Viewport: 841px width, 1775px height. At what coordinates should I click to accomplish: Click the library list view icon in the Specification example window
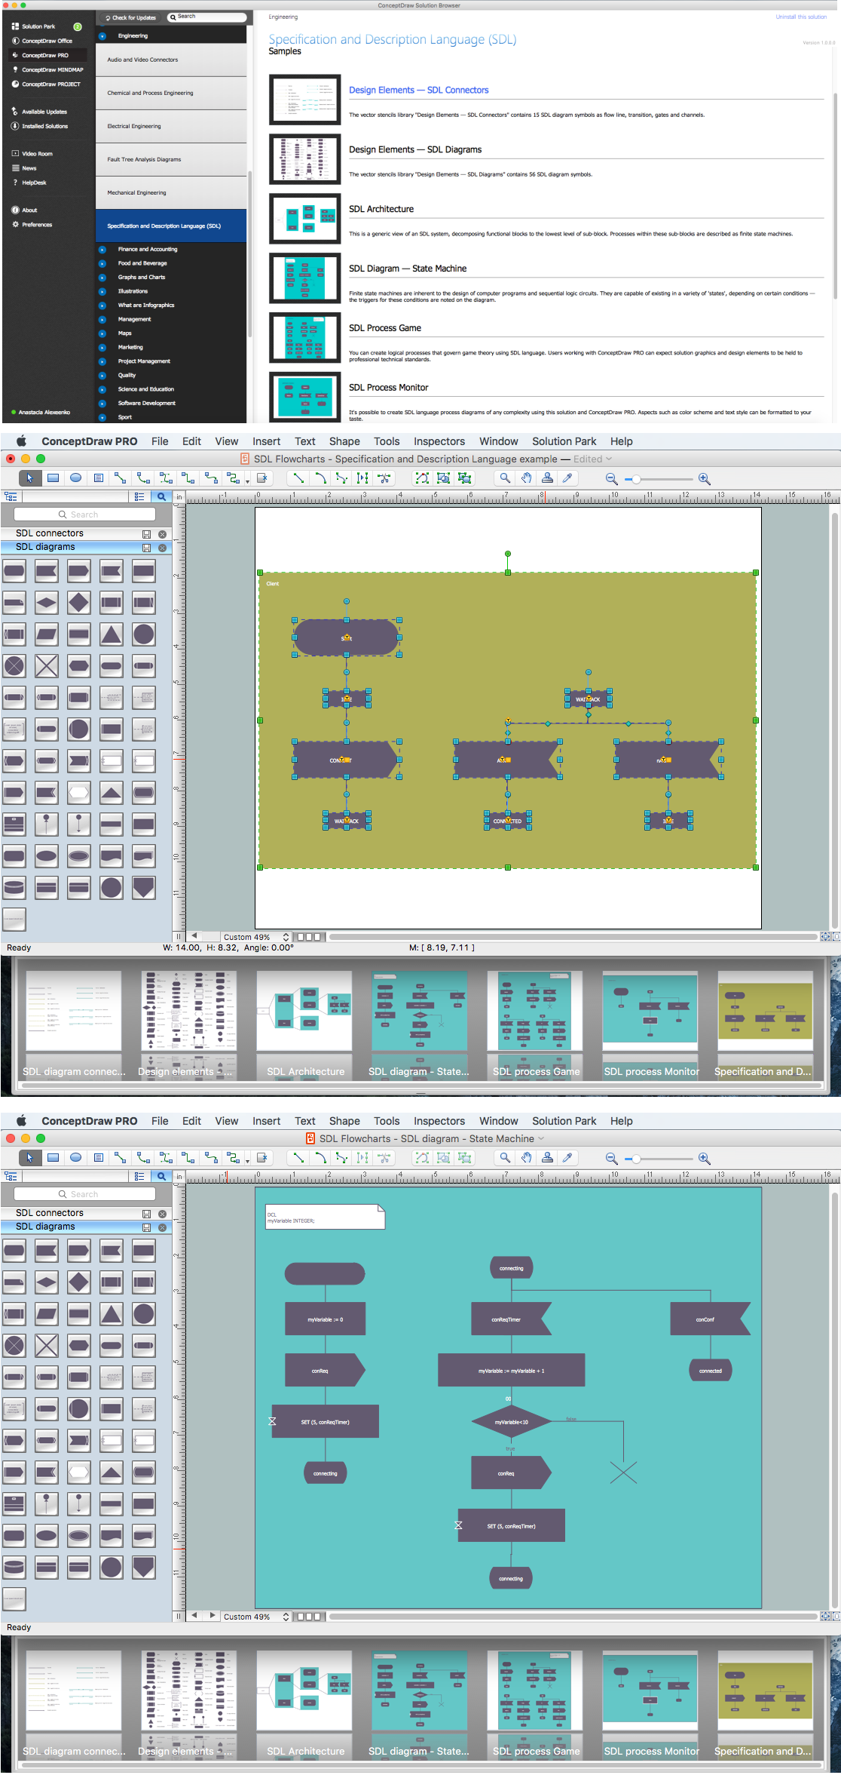click(x=139, y=496)
